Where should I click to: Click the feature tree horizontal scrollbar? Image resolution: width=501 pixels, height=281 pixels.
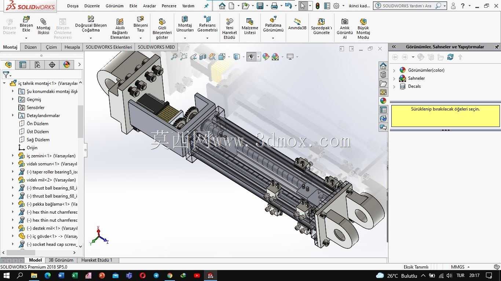[x=21, y=252]
